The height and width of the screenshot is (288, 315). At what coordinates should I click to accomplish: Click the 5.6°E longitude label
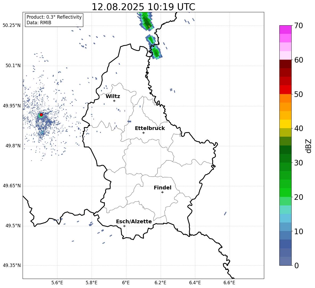click(57, 283)
